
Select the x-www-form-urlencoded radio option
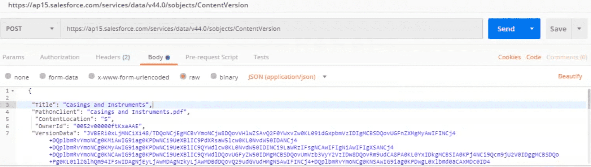[92, 76]
